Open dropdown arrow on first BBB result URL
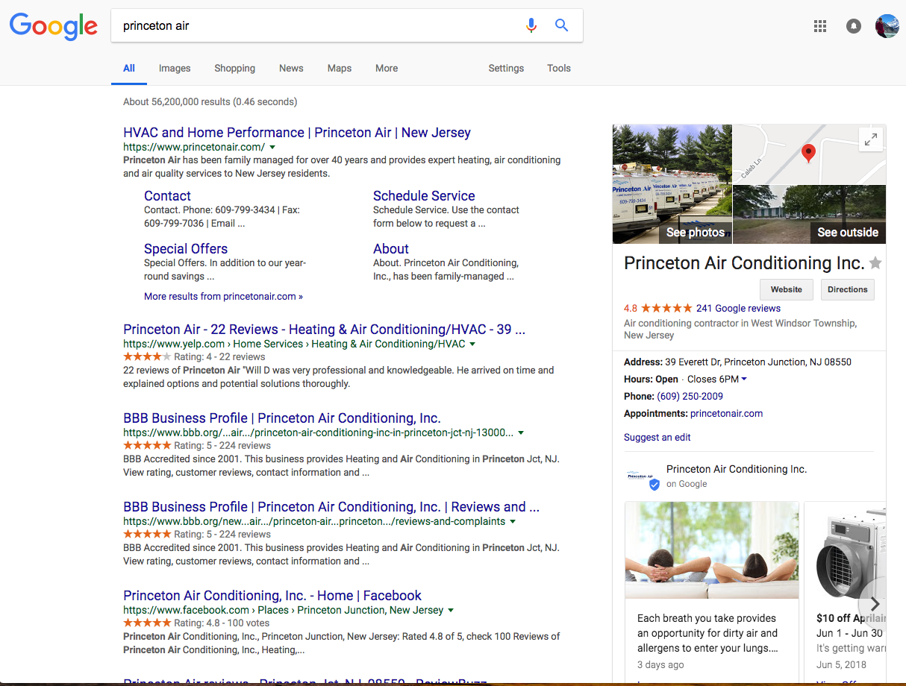This screenshot has width=906, height=686. (521, 432)
